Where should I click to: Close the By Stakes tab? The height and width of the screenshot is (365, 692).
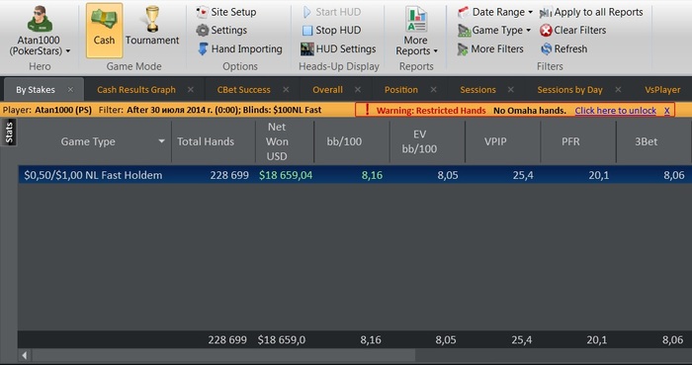(x=70, y=90)
